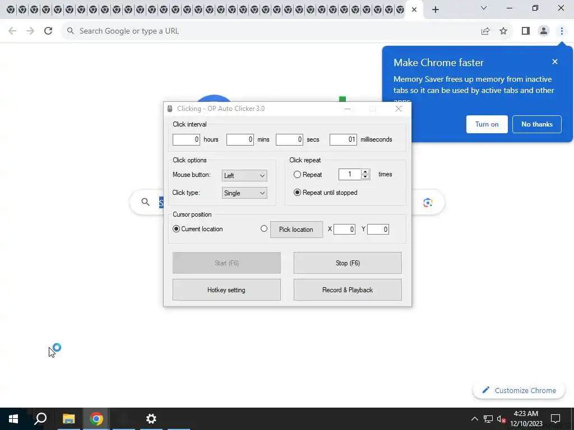Decrease repeat count with down arrow
This screenshot has height=430, width=574.
[x=365, y=177]
